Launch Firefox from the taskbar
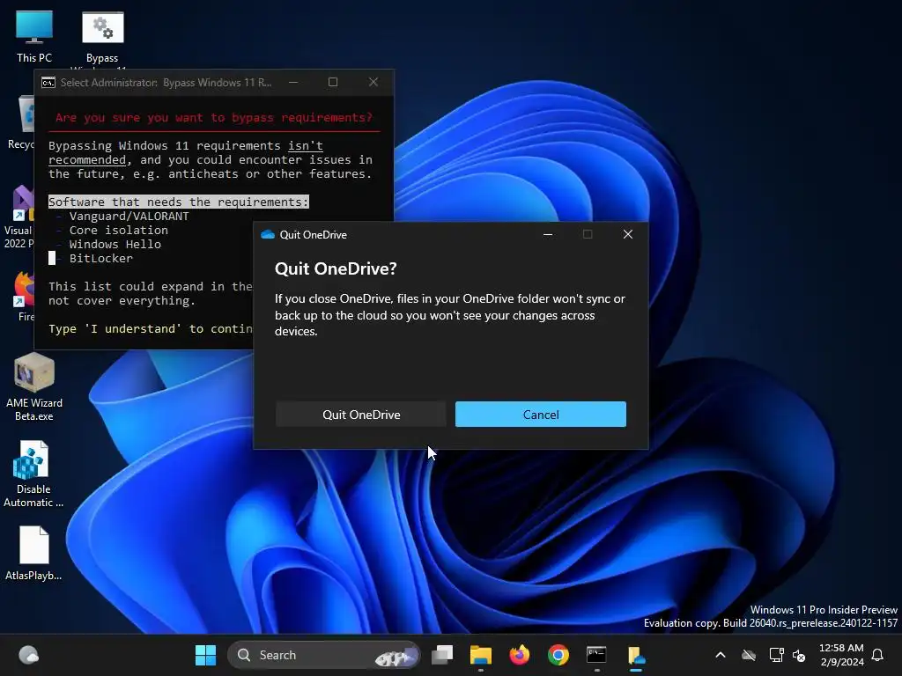 (519, 655)
